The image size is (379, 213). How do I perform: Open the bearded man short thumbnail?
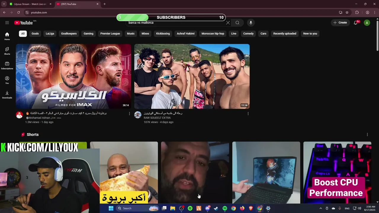[195, 172]
